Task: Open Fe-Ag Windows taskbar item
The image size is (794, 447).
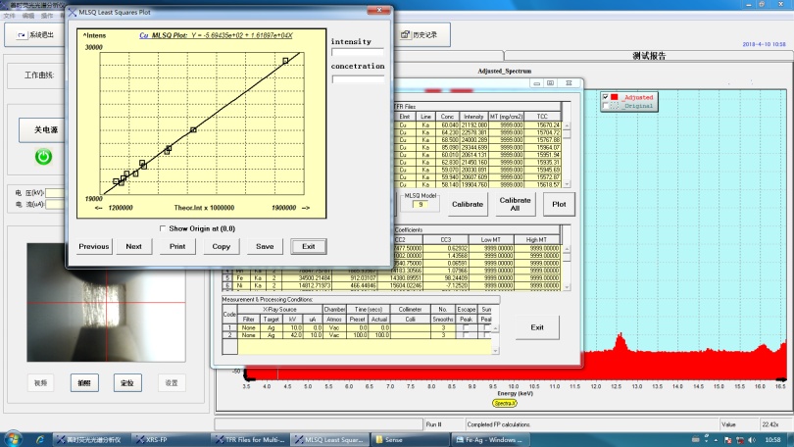Action: (x=490, y=439)
